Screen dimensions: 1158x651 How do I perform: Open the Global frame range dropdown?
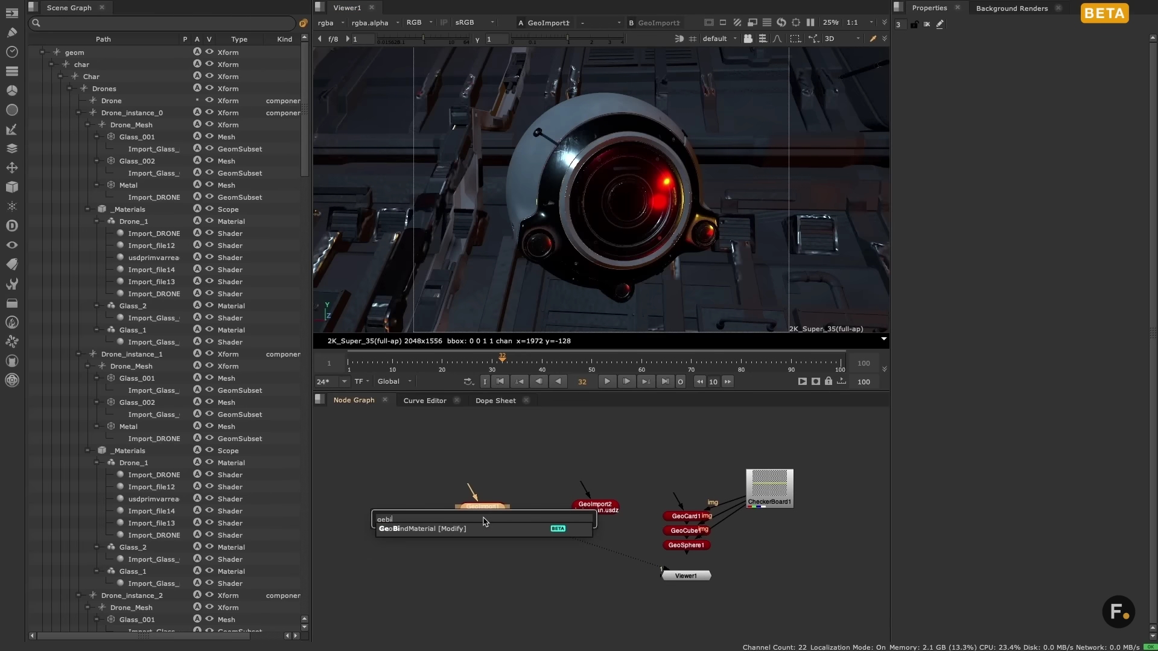(x=394, y=381)
